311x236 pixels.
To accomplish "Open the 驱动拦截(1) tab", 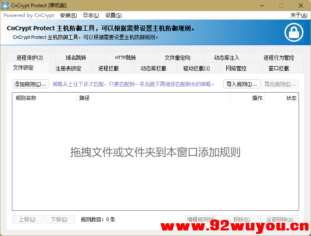I will [x=196, y=68].
